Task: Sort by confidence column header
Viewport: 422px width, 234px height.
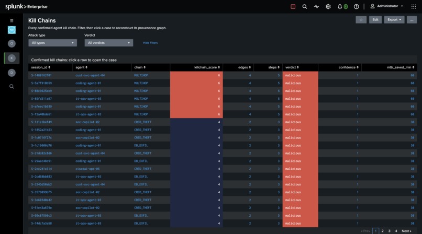Action: click(349, 67)
